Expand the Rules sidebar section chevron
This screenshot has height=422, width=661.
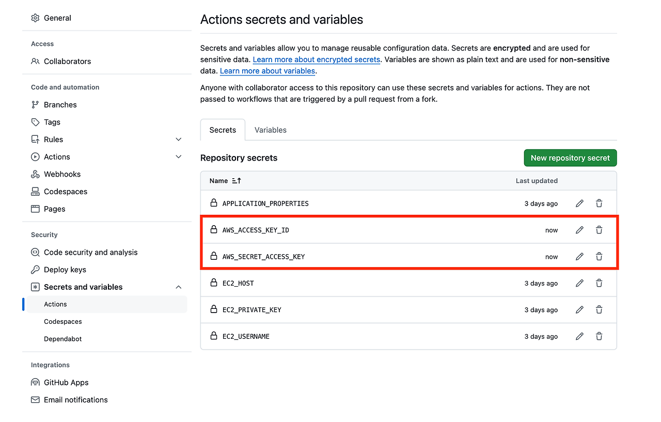coord(179,139)
